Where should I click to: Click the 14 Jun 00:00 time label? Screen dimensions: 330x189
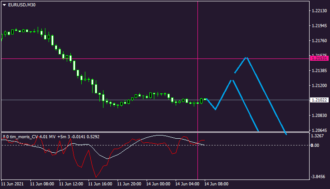[158, 184]
